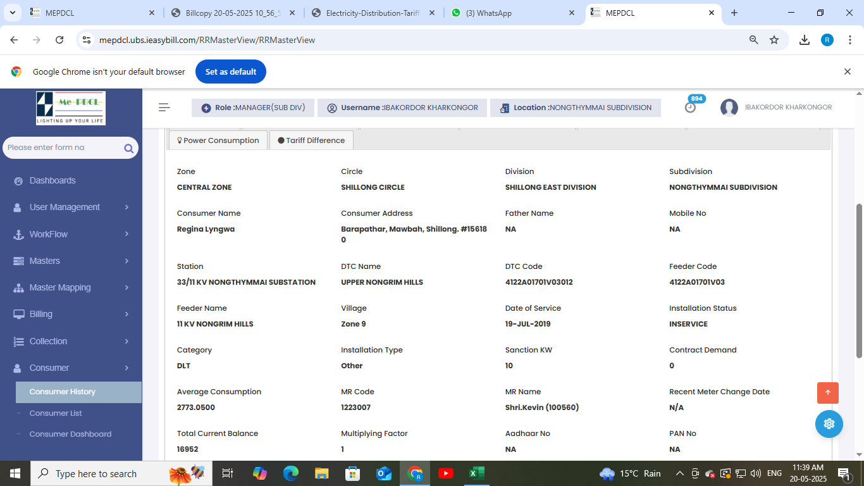The width and height of the screenshot is (864, 486).
Task: Open Consumer History in the sidebar
Action: click(x=78, y=392)
